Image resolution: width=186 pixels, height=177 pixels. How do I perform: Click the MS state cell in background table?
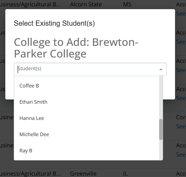click(x=127, y=5)
